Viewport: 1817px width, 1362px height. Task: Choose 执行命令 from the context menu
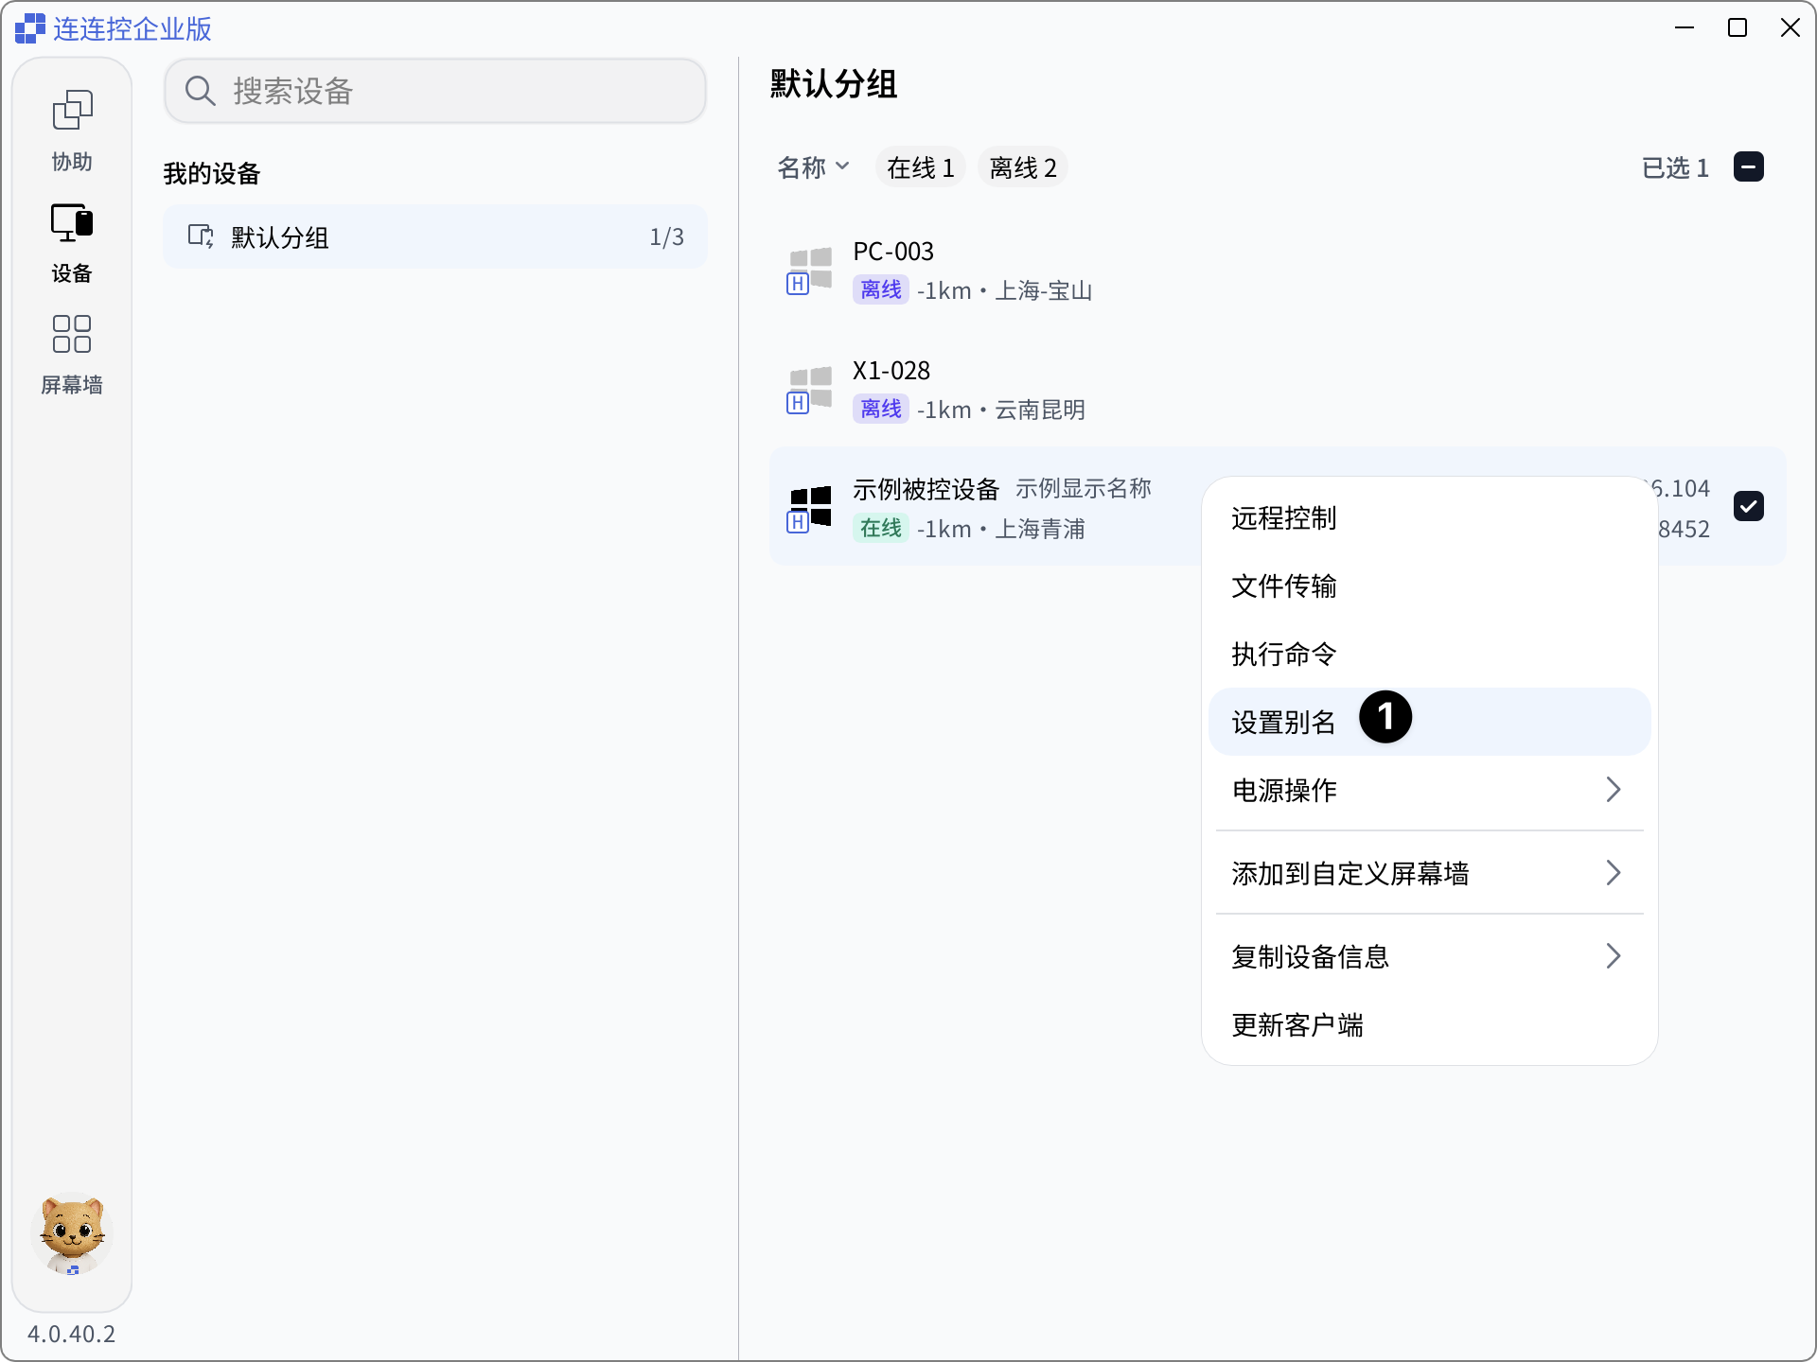click(1429, 654)
